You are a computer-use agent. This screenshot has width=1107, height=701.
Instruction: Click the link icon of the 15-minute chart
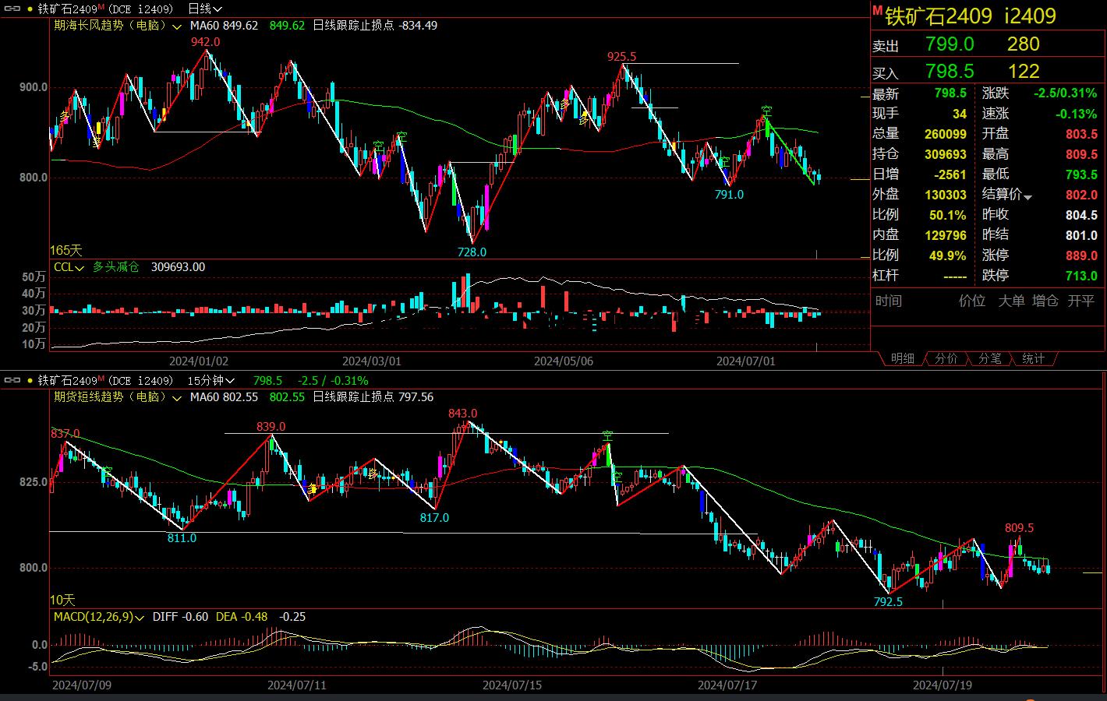[x=12, y=381]
